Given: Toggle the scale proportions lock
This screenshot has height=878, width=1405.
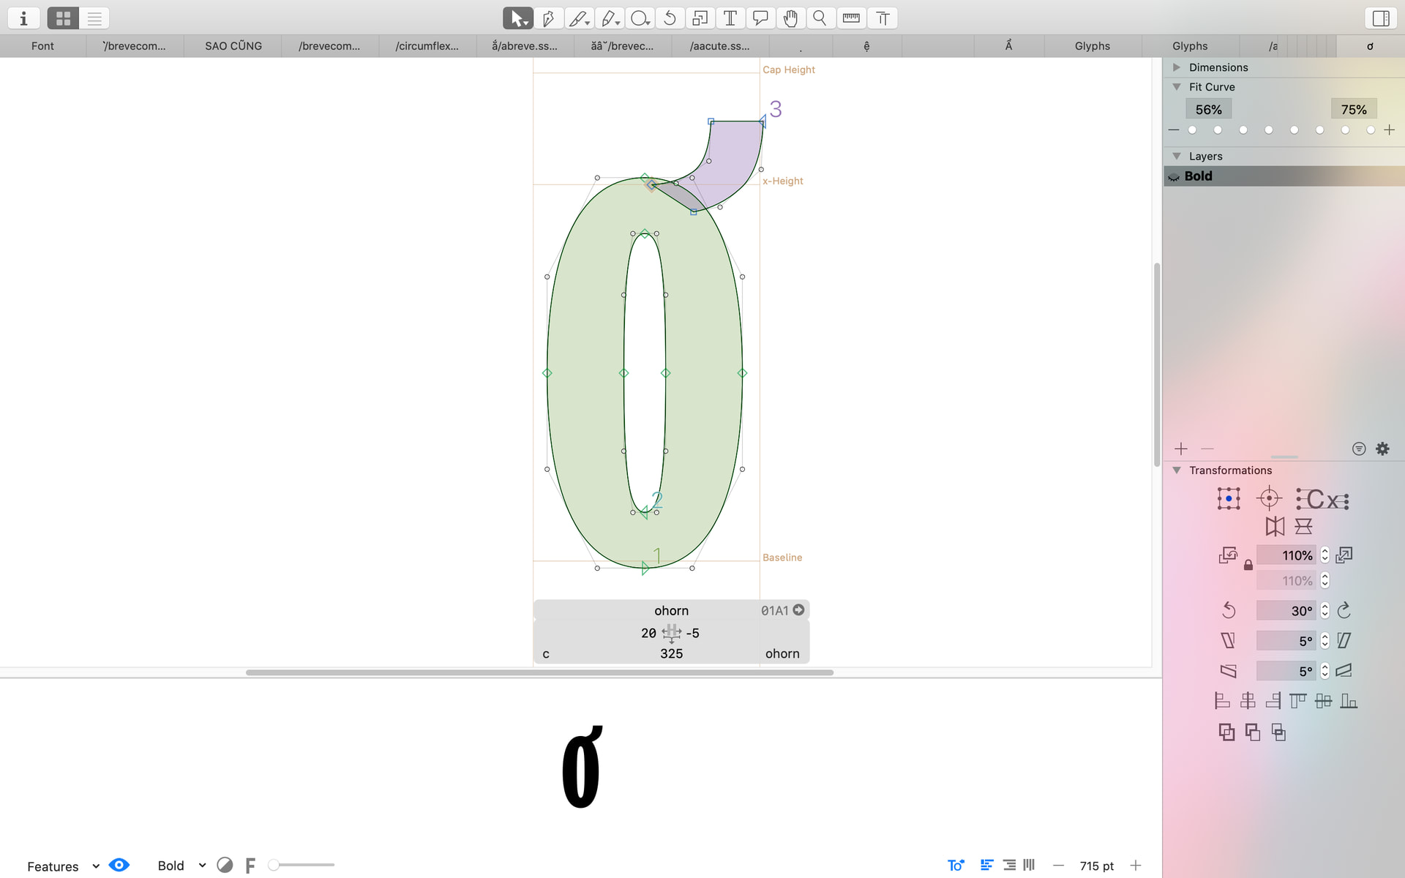Looking at the screenshot, I should coord(1248,565).
